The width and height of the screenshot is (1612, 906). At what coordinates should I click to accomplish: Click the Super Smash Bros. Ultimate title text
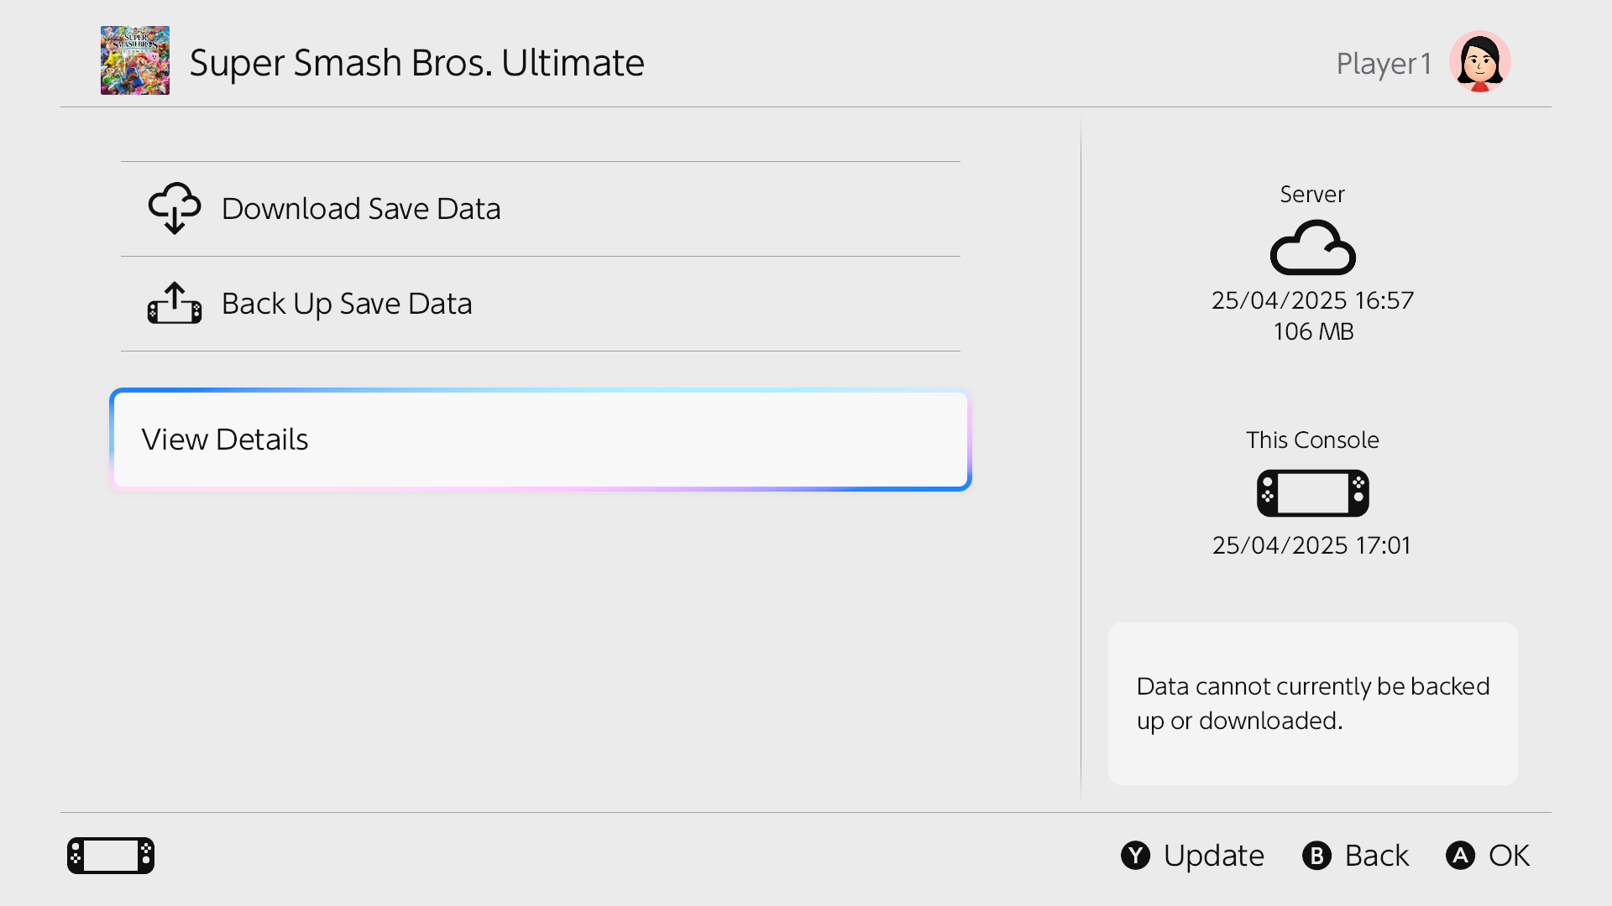tap(416, 63)
